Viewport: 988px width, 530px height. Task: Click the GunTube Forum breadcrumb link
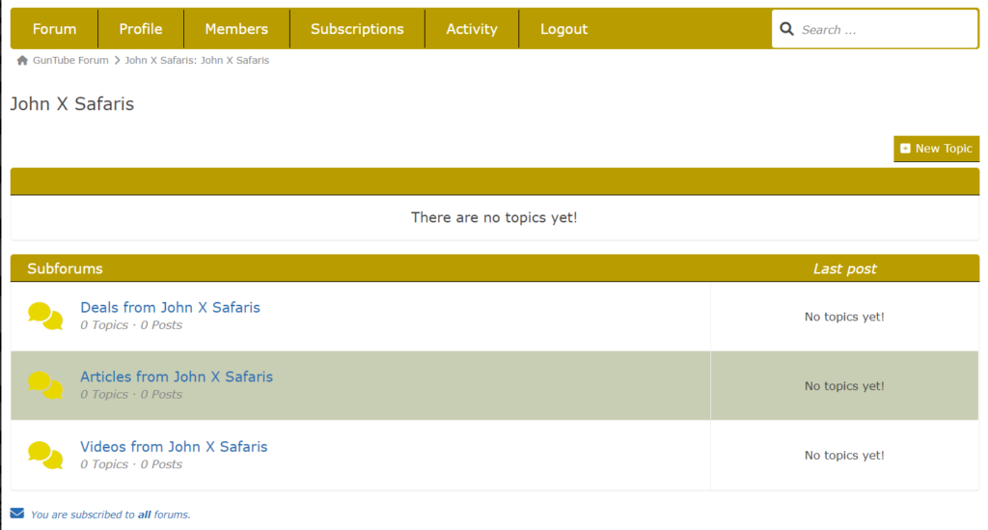pyautogui.click(x=70, y=61)
